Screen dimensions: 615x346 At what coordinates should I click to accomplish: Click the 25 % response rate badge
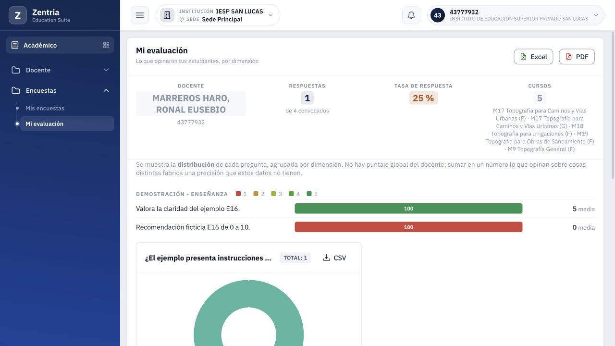coord(423,98)
